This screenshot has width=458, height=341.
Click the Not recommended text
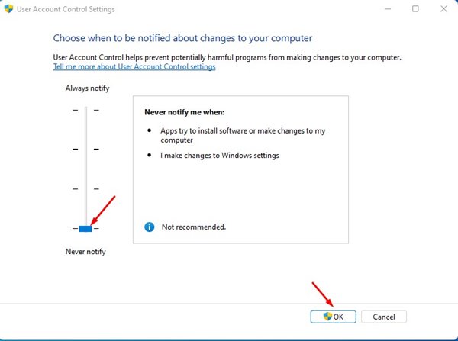pos(193,227)
